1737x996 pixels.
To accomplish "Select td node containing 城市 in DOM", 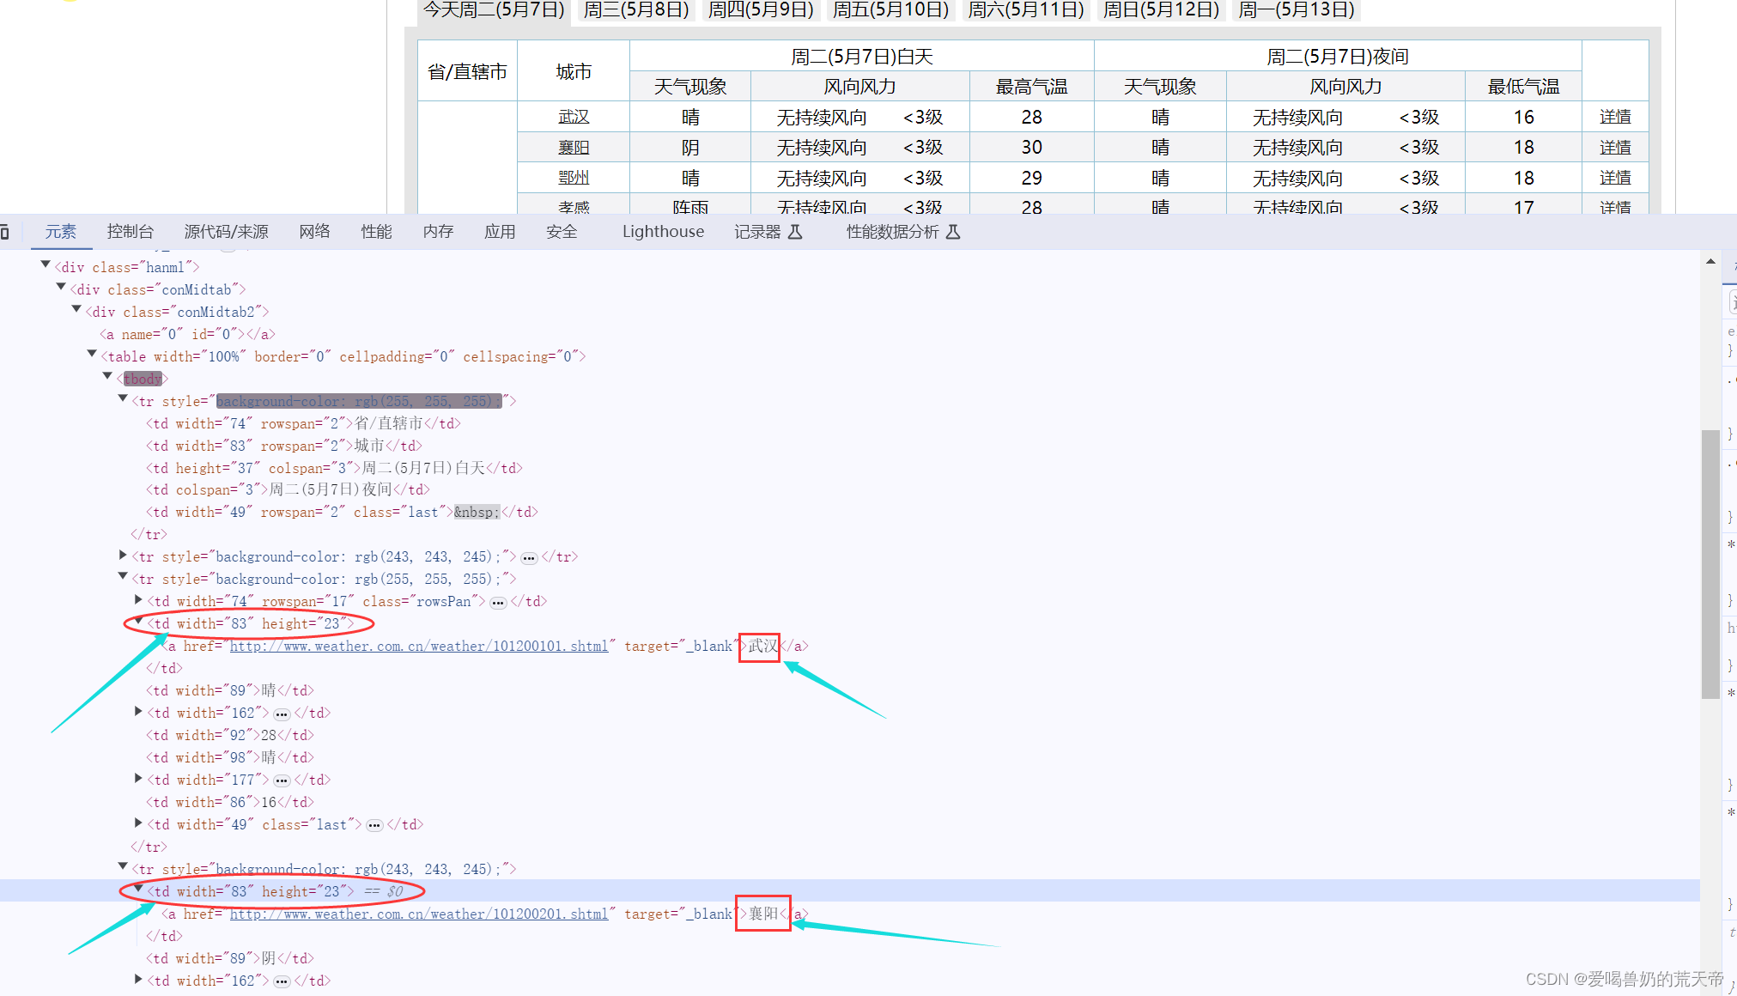I will tap(284, 446).
